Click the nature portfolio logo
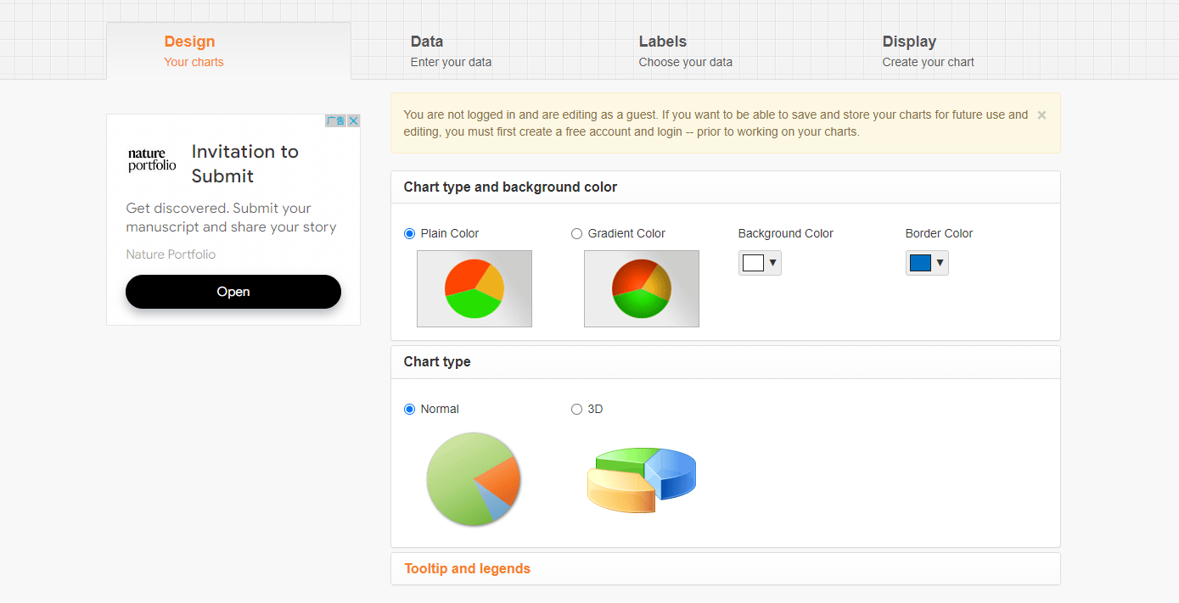 pos(152,160)
